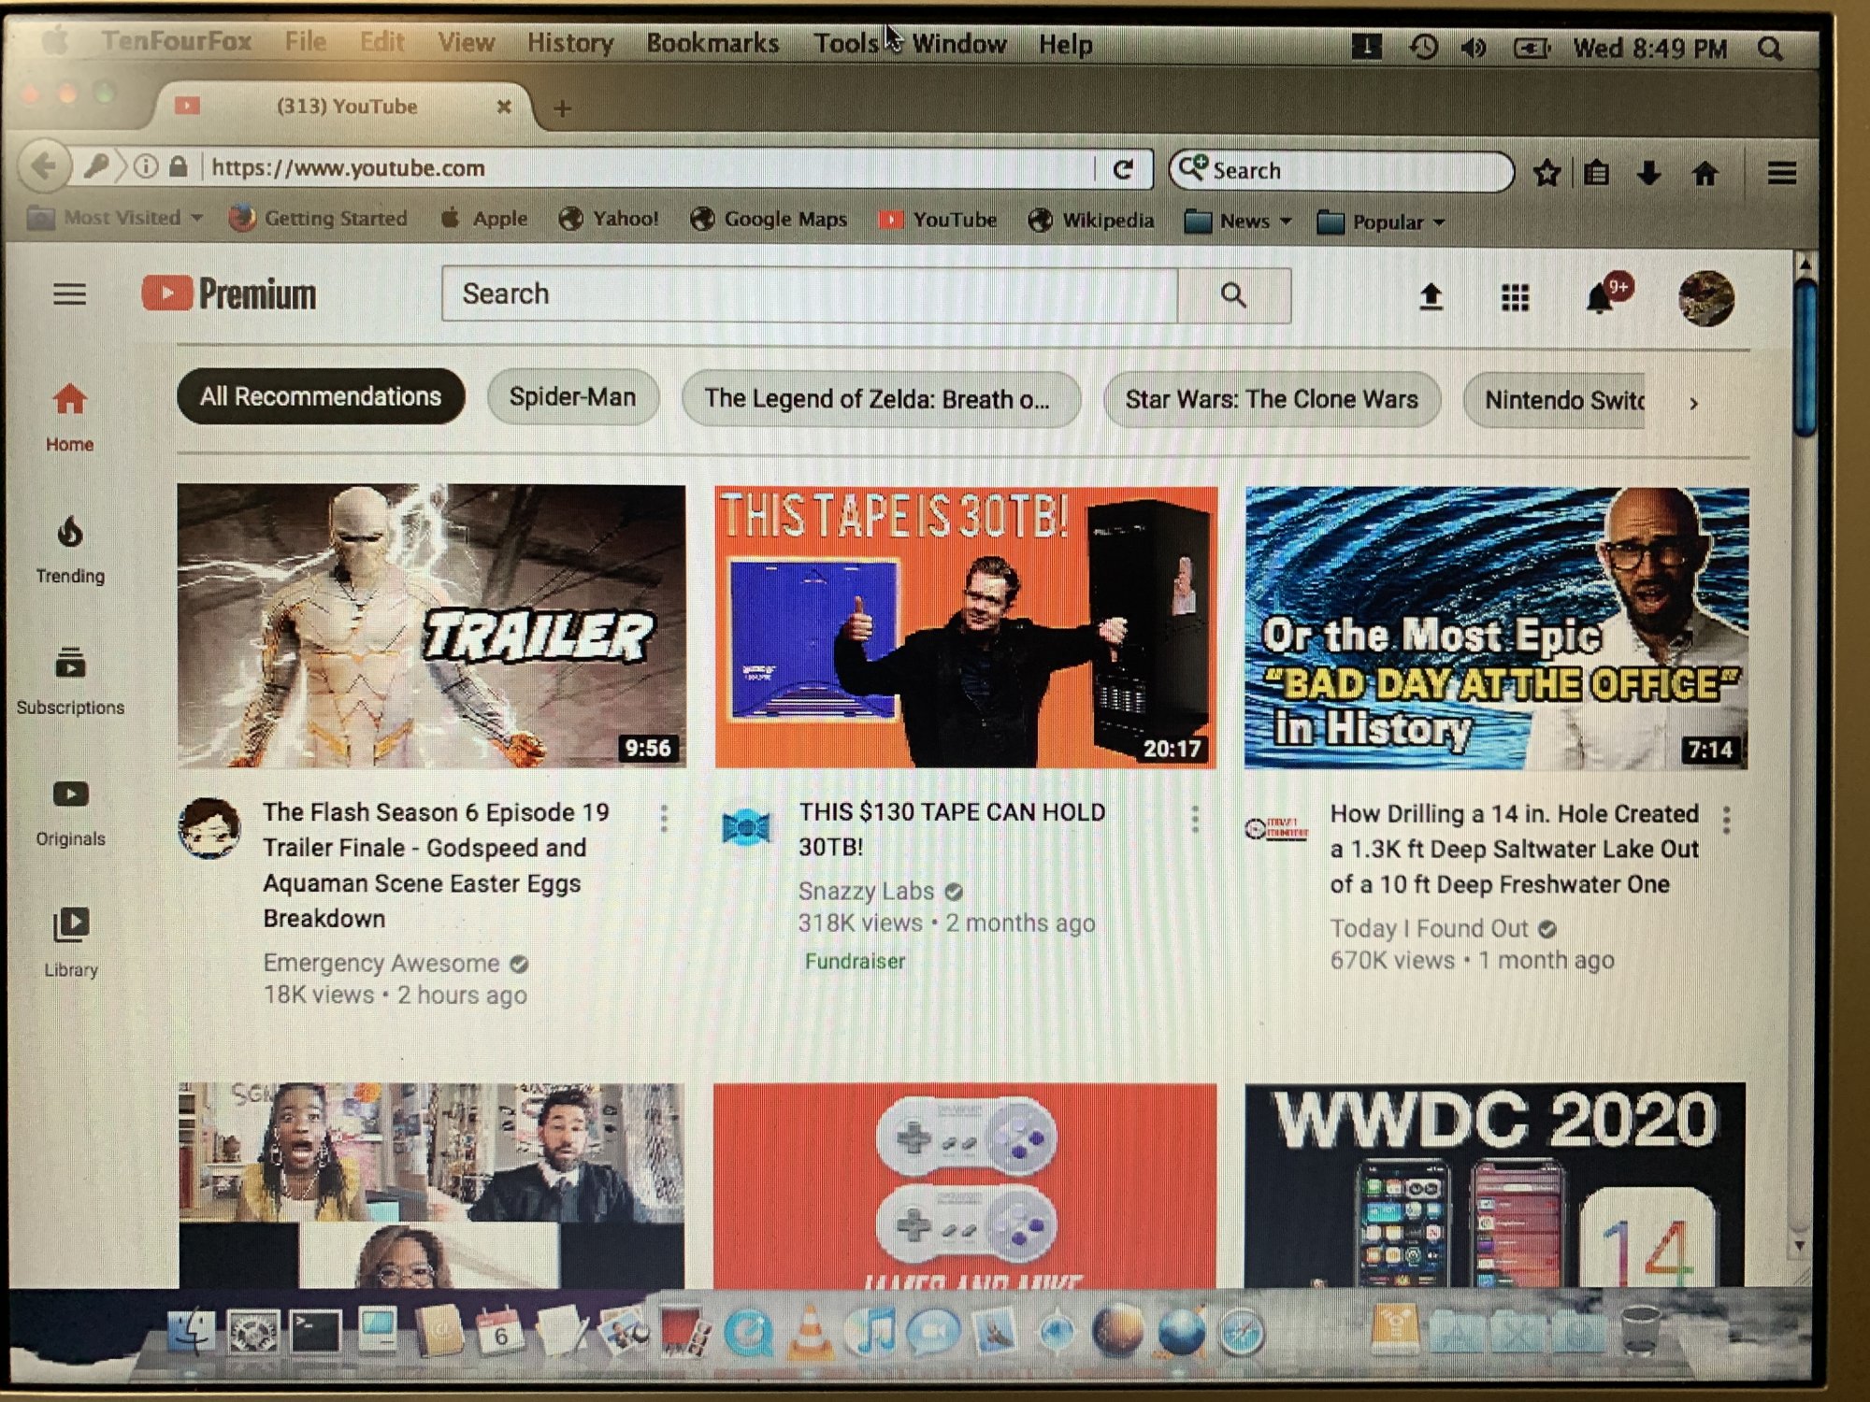Bookmark this page with star icon
This screenshot has width=1870, height=1402.
pyautogui.click(x=1546, y=173)
